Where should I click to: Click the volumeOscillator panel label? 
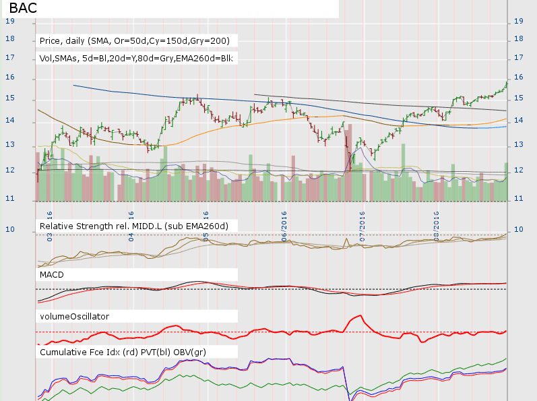[74, 316]
